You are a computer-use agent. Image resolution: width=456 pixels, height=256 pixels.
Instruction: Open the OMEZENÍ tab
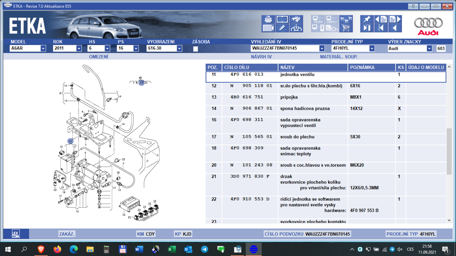click(x=98, y=57)
